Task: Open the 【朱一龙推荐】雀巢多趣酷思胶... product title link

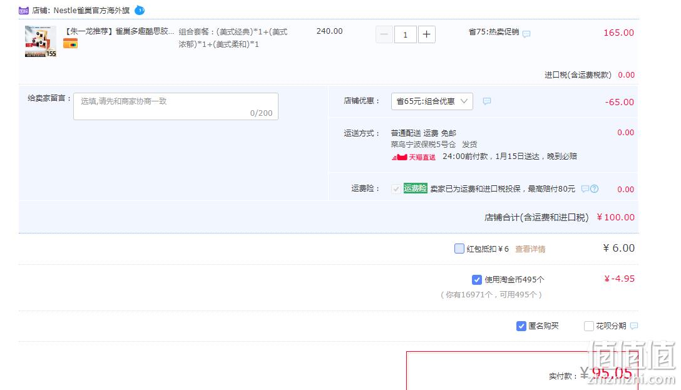Action: pyautogui.click(x=119, y=31)
